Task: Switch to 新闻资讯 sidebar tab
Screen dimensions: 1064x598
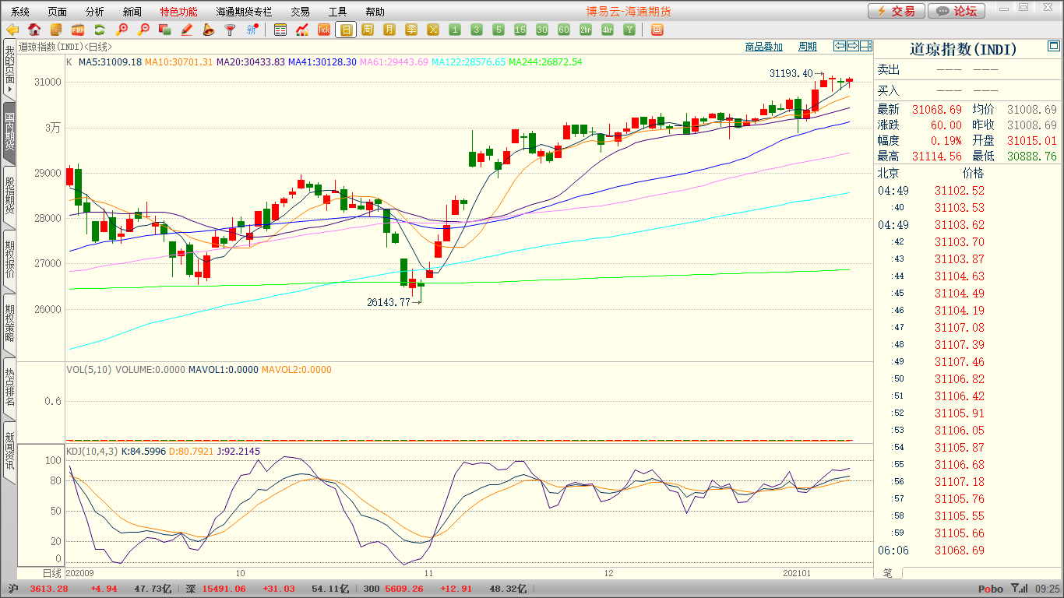Action: [x=9, y=452]
